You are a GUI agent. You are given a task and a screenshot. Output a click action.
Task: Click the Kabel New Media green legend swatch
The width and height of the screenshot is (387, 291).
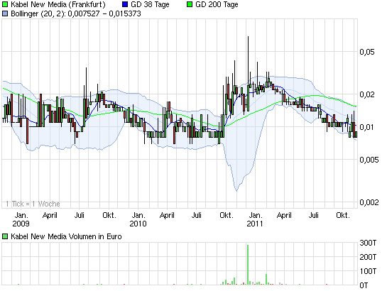click(5, 4)
